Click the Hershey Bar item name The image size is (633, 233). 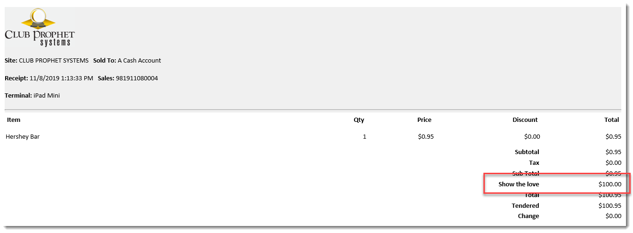pyautogui.click(x=23, y=137)
